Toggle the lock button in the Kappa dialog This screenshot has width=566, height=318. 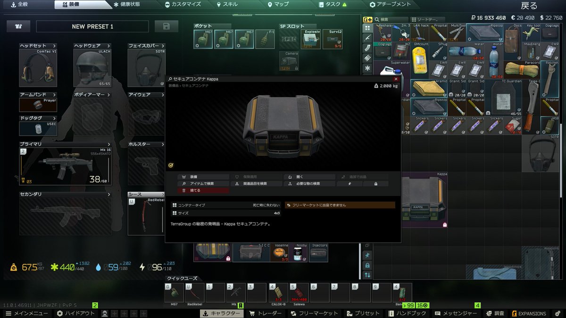pos(376,184)
